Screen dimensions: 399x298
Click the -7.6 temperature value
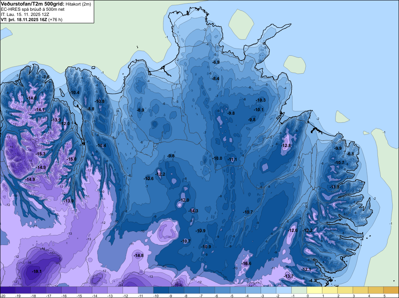(x=46, y=77)
